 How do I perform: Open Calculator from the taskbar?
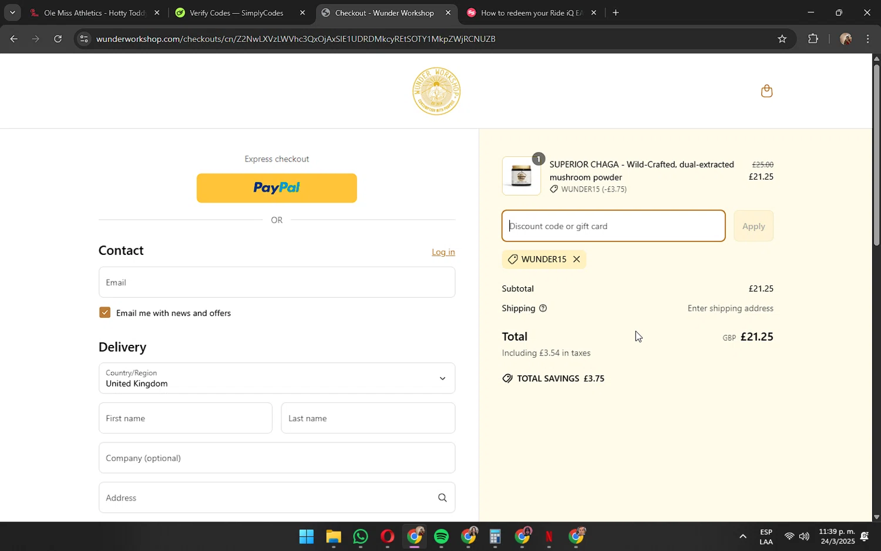click(x=495, y=537)
